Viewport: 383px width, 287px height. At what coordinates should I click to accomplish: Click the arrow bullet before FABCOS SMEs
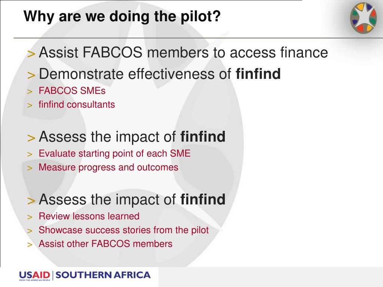pyautogui.click(x=30, y=92)
